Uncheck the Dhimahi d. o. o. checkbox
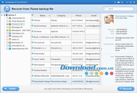This screenshot has height=93, width=137. 32,48
